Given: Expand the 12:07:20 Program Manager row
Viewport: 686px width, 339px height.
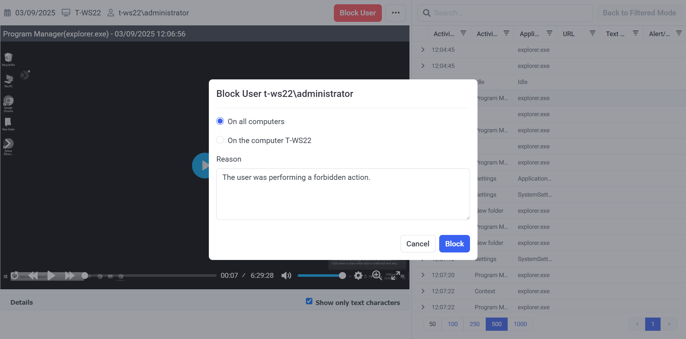Looking at the screenshot, I should click(x=423, y=275).
